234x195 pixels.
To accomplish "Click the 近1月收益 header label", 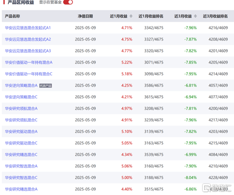I will [x=119, y=16].
